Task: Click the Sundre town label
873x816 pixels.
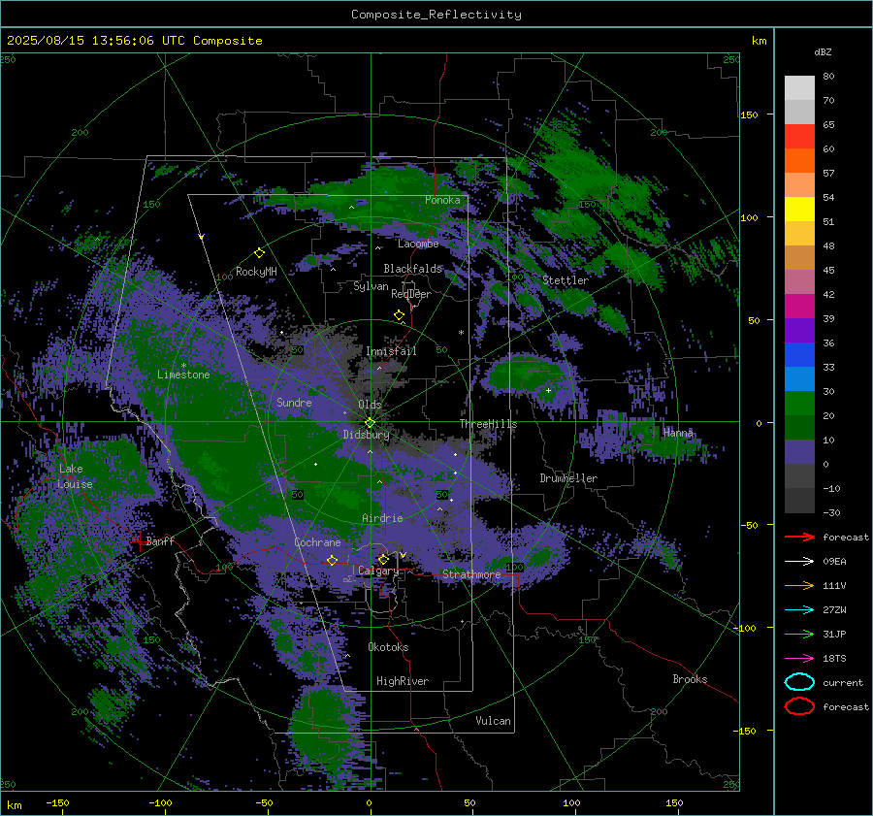Action: pos(294,402)
